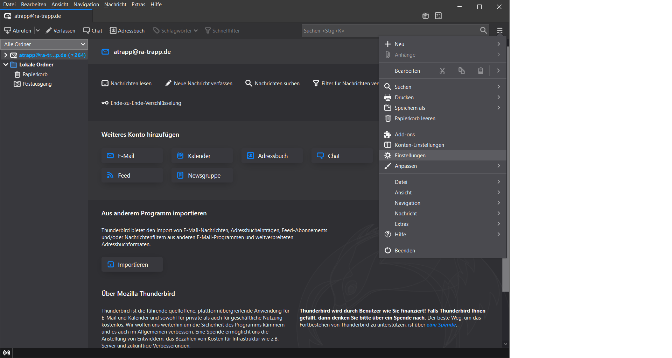Open the calendar tab icon

425,16
